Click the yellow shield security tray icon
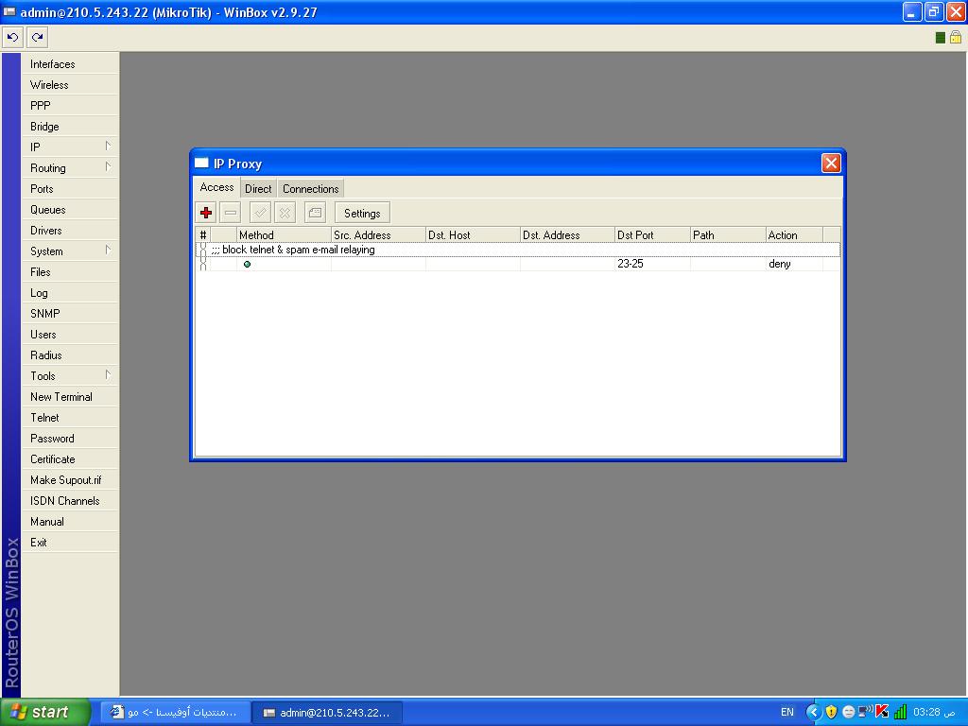 [831, 713]
